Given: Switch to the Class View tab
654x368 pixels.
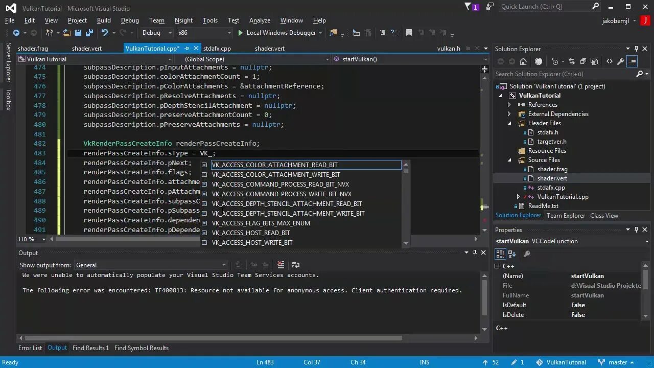Looking at the screenshot, I should click(x=604, y=216).
